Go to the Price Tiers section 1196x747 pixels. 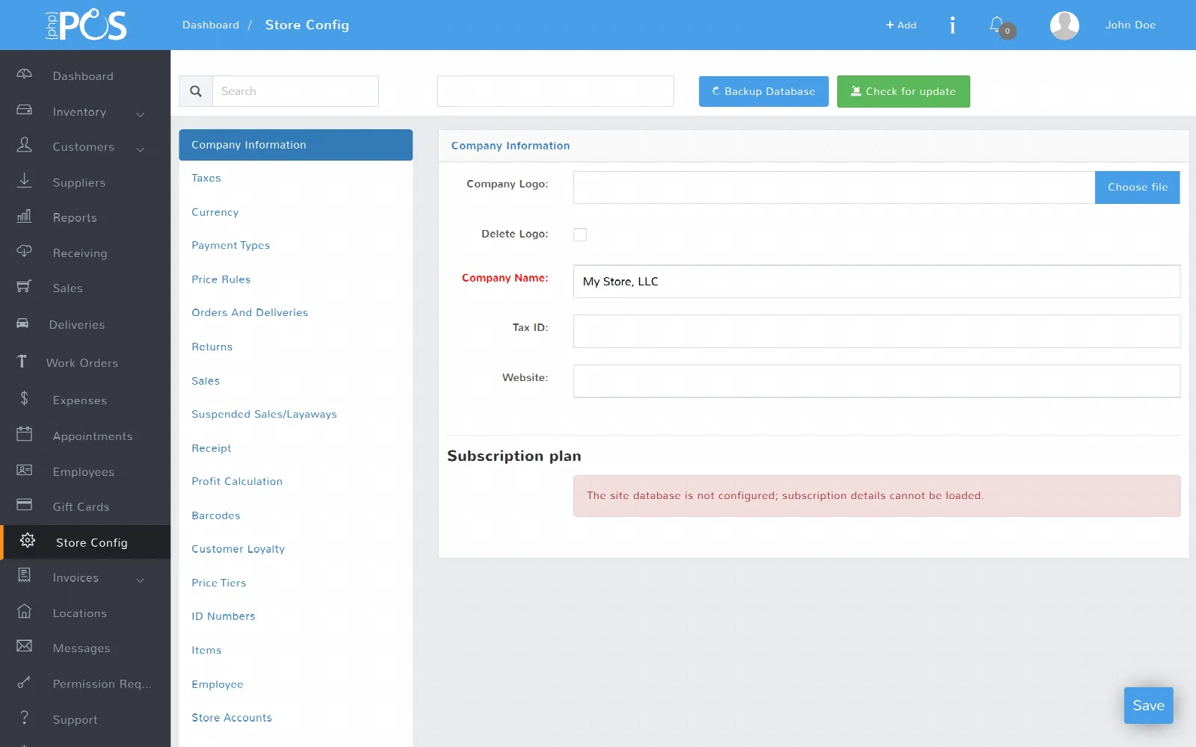click(219, 583)
